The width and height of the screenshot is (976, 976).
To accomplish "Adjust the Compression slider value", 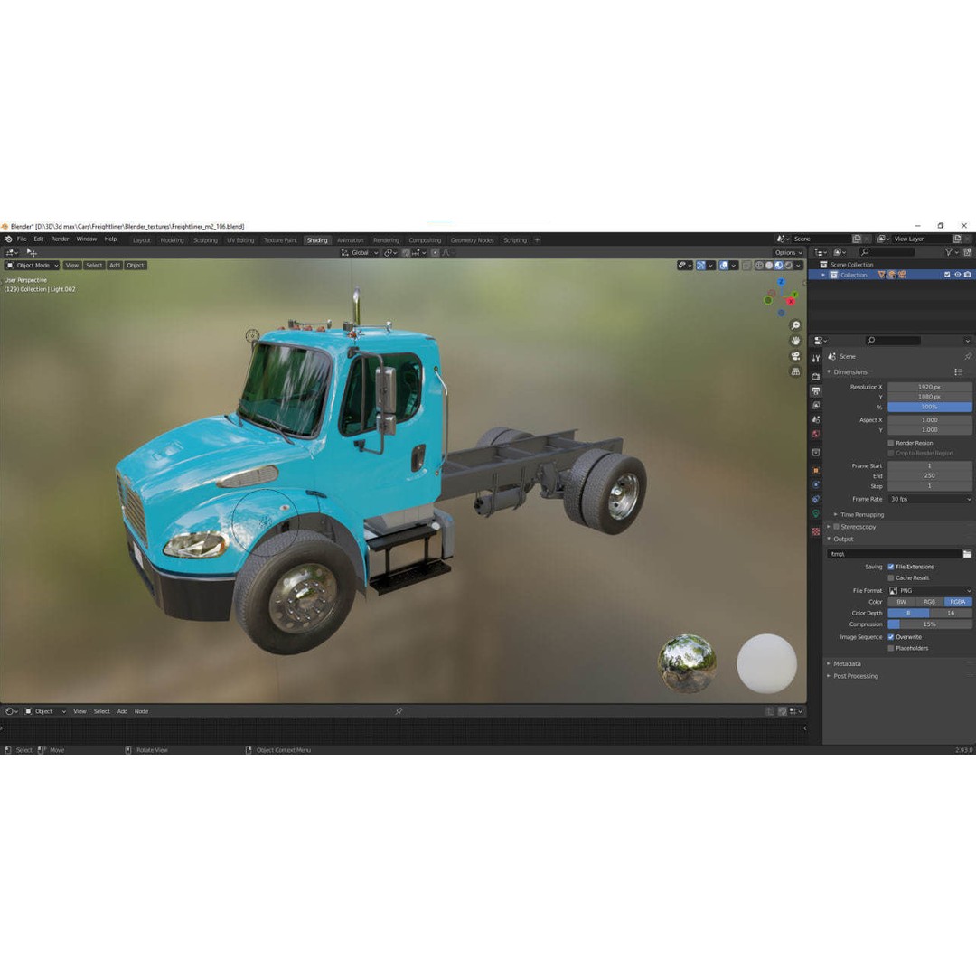I will 928,624.
